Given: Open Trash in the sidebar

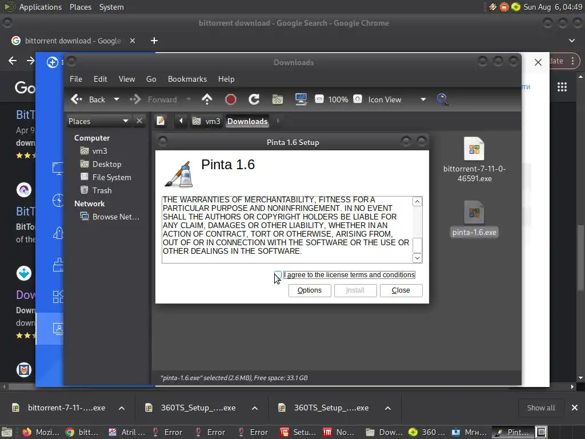Looking at the screenshot, I should pyautogui.click(x=96, y=190).
